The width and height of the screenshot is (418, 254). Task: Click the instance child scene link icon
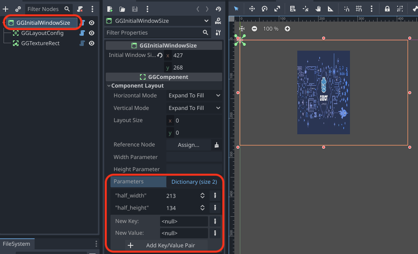click(18, 9)
